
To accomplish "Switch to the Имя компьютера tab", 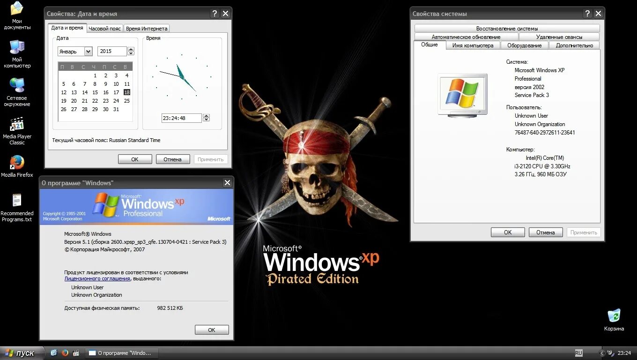I will (x=473, y=45).
